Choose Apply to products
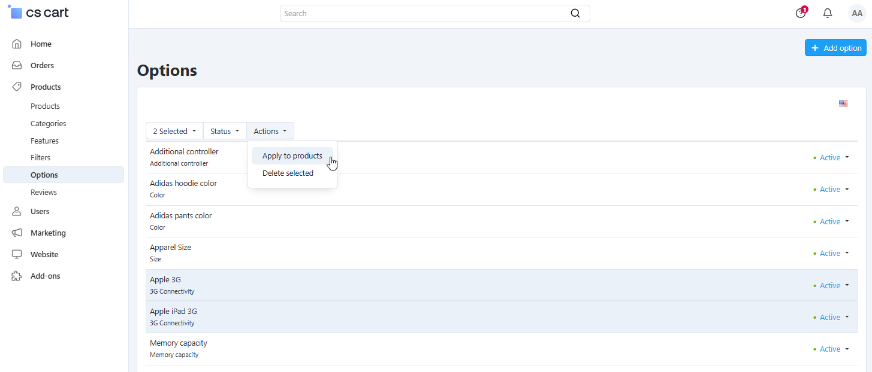Viewport: 872px width, 372px height. pos(292,156)
